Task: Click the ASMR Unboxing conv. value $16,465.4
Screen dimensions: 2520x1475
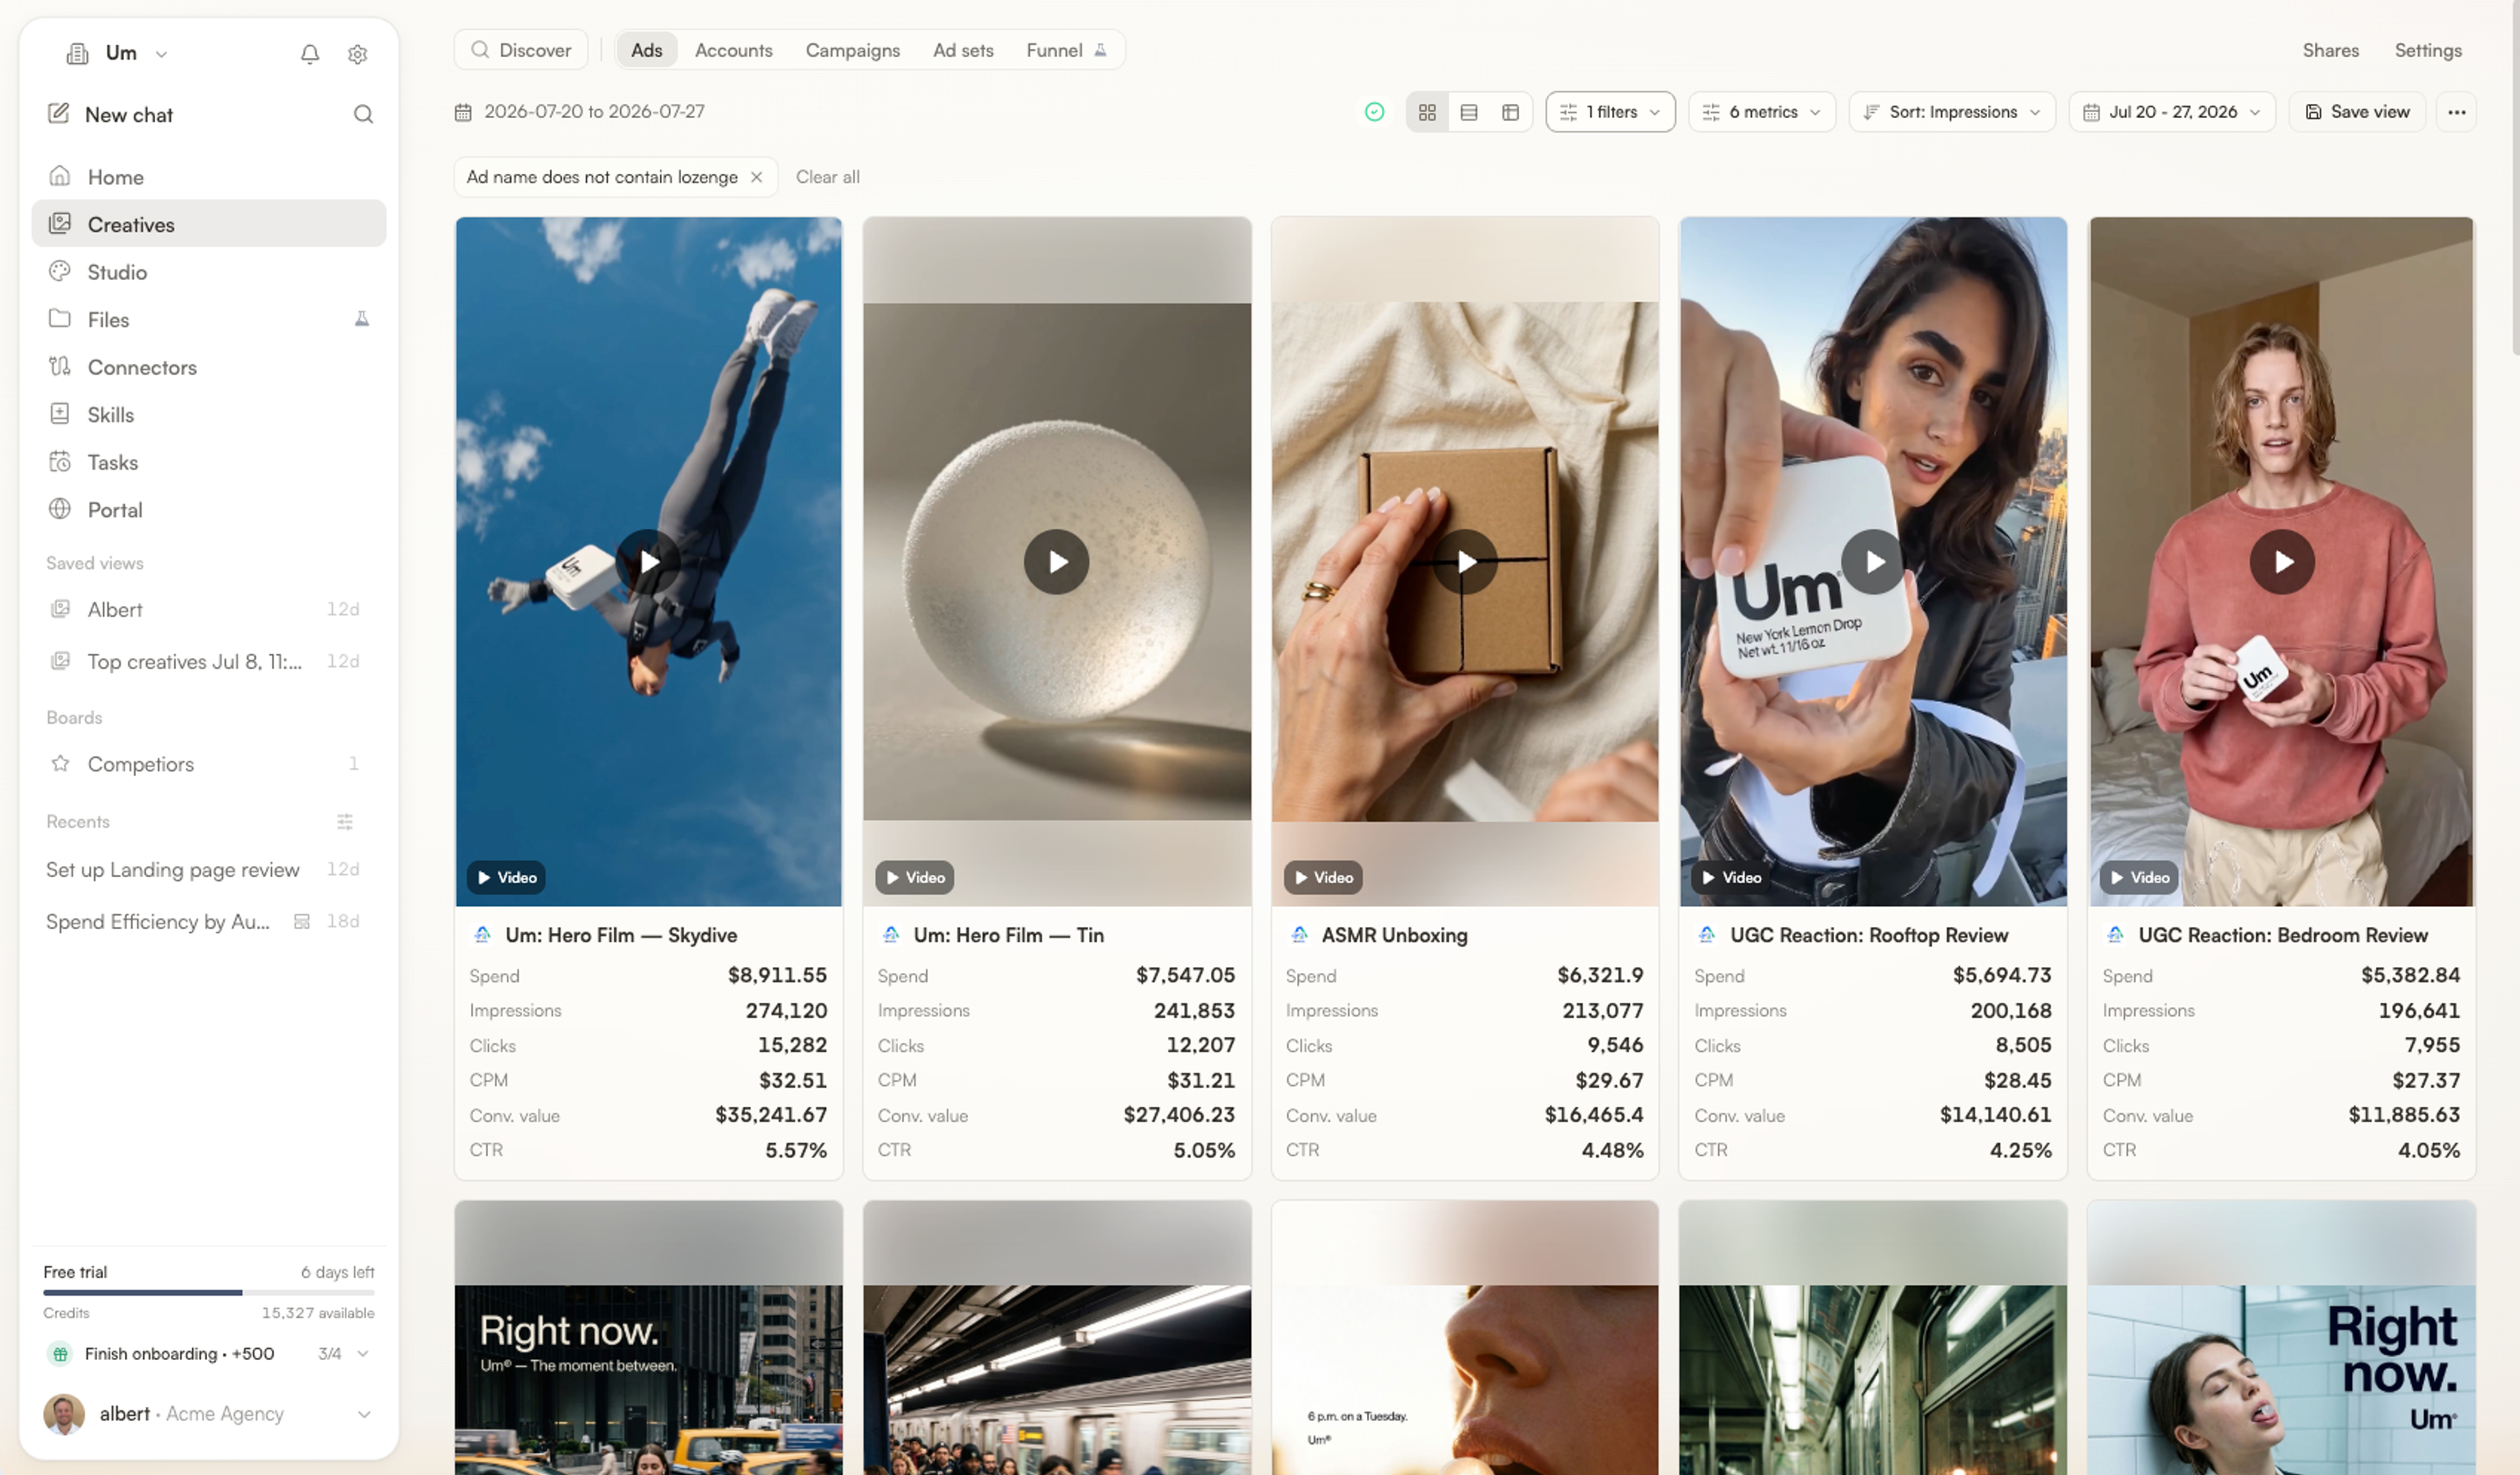Action: (x=1594, y=1115)
